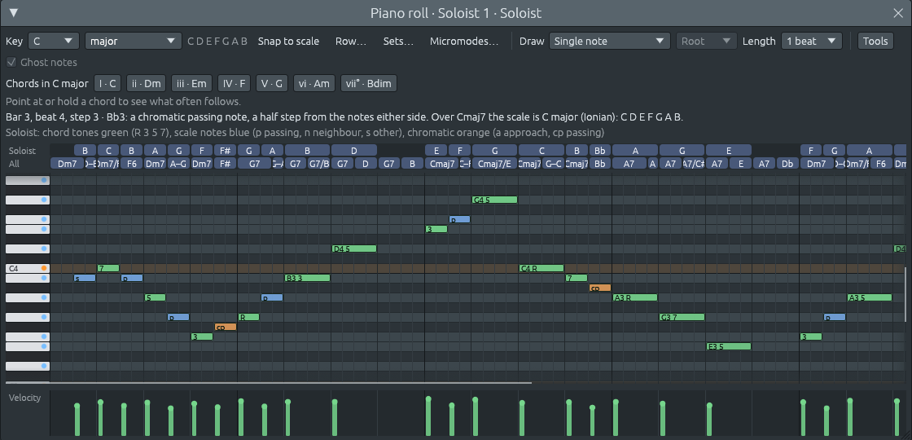Select the green C4 R note

pos(541,268)
